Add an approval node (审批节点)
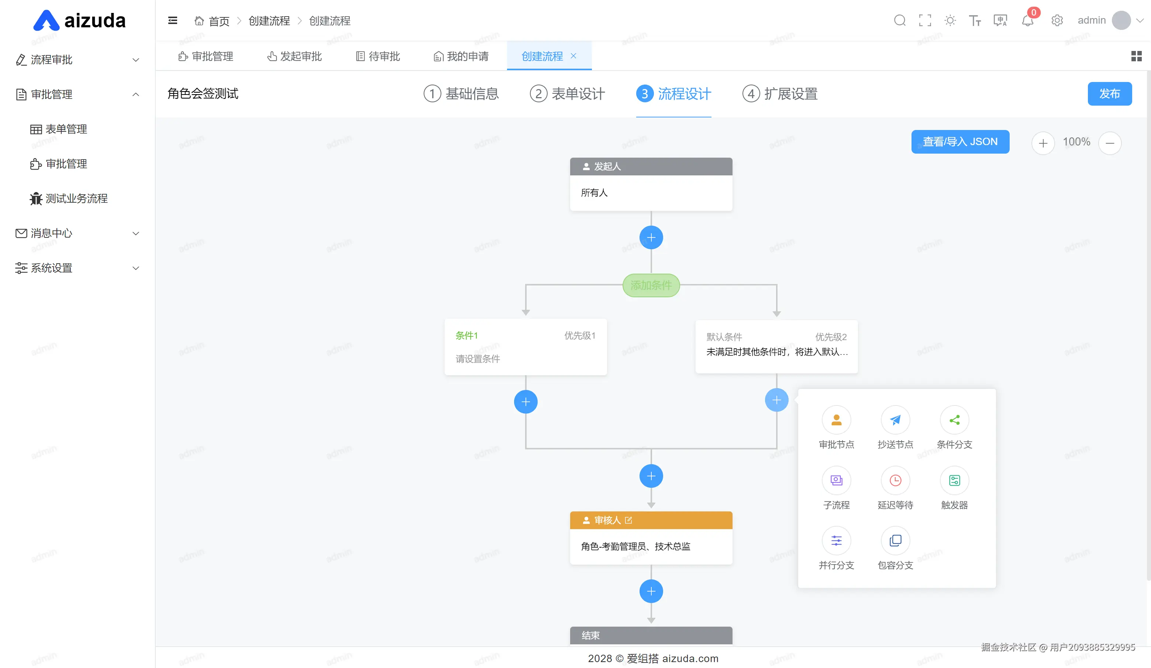 click(x=836, y=420)
